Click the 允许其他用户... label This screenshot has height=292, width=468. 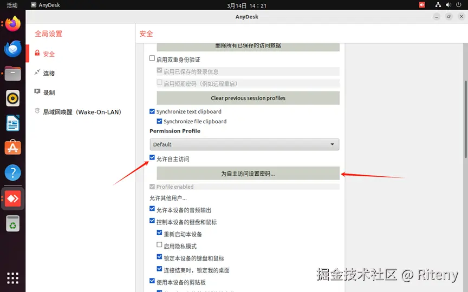coord(168,198)
